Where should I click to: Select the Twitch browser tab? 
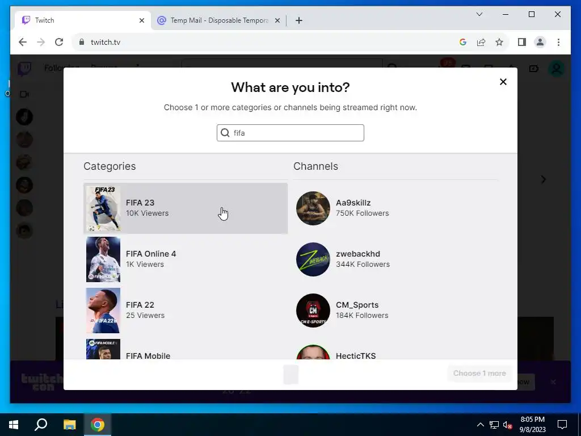(82, 20)
